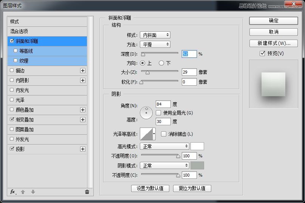Click the move effect down arrow icon

(x=33, y=192)
